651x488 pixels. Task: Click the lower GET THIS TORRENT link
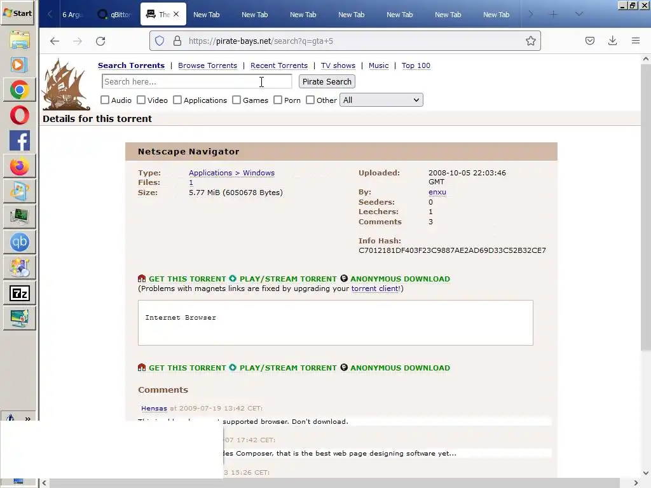tap(188, 368)
